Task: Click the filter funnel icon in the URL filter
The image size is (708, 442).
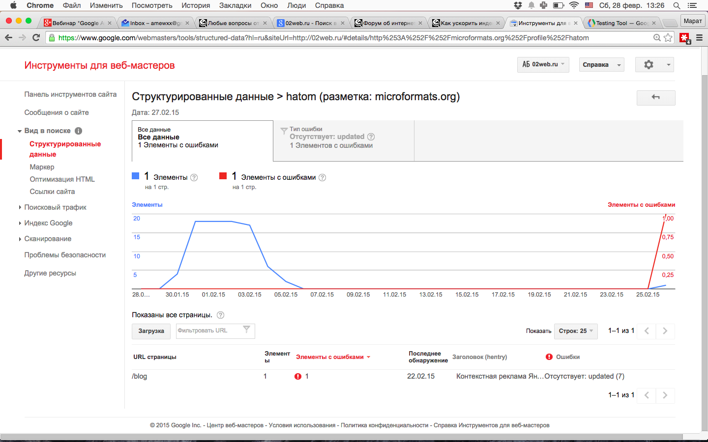Action: click(247, 330)
